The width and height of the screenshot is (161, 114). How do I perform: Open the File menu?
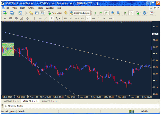(x=7, y=8)
